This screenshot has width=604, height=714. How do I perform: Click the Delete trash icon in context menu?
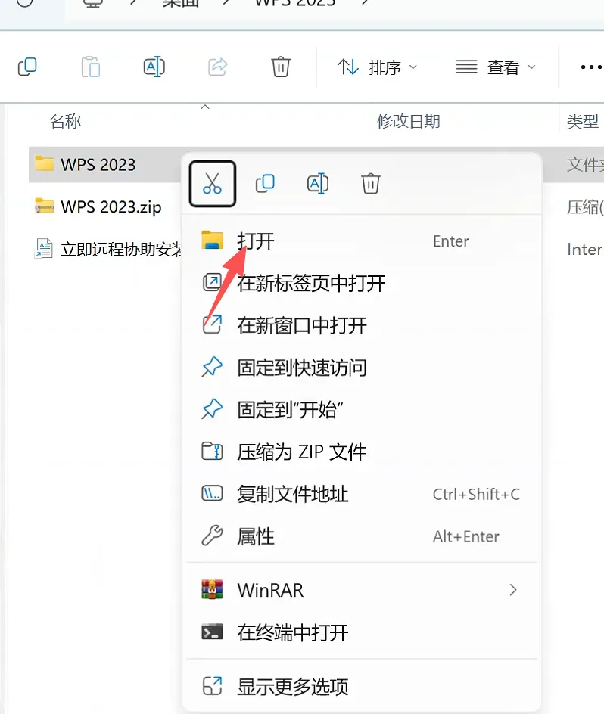[371, 184]
